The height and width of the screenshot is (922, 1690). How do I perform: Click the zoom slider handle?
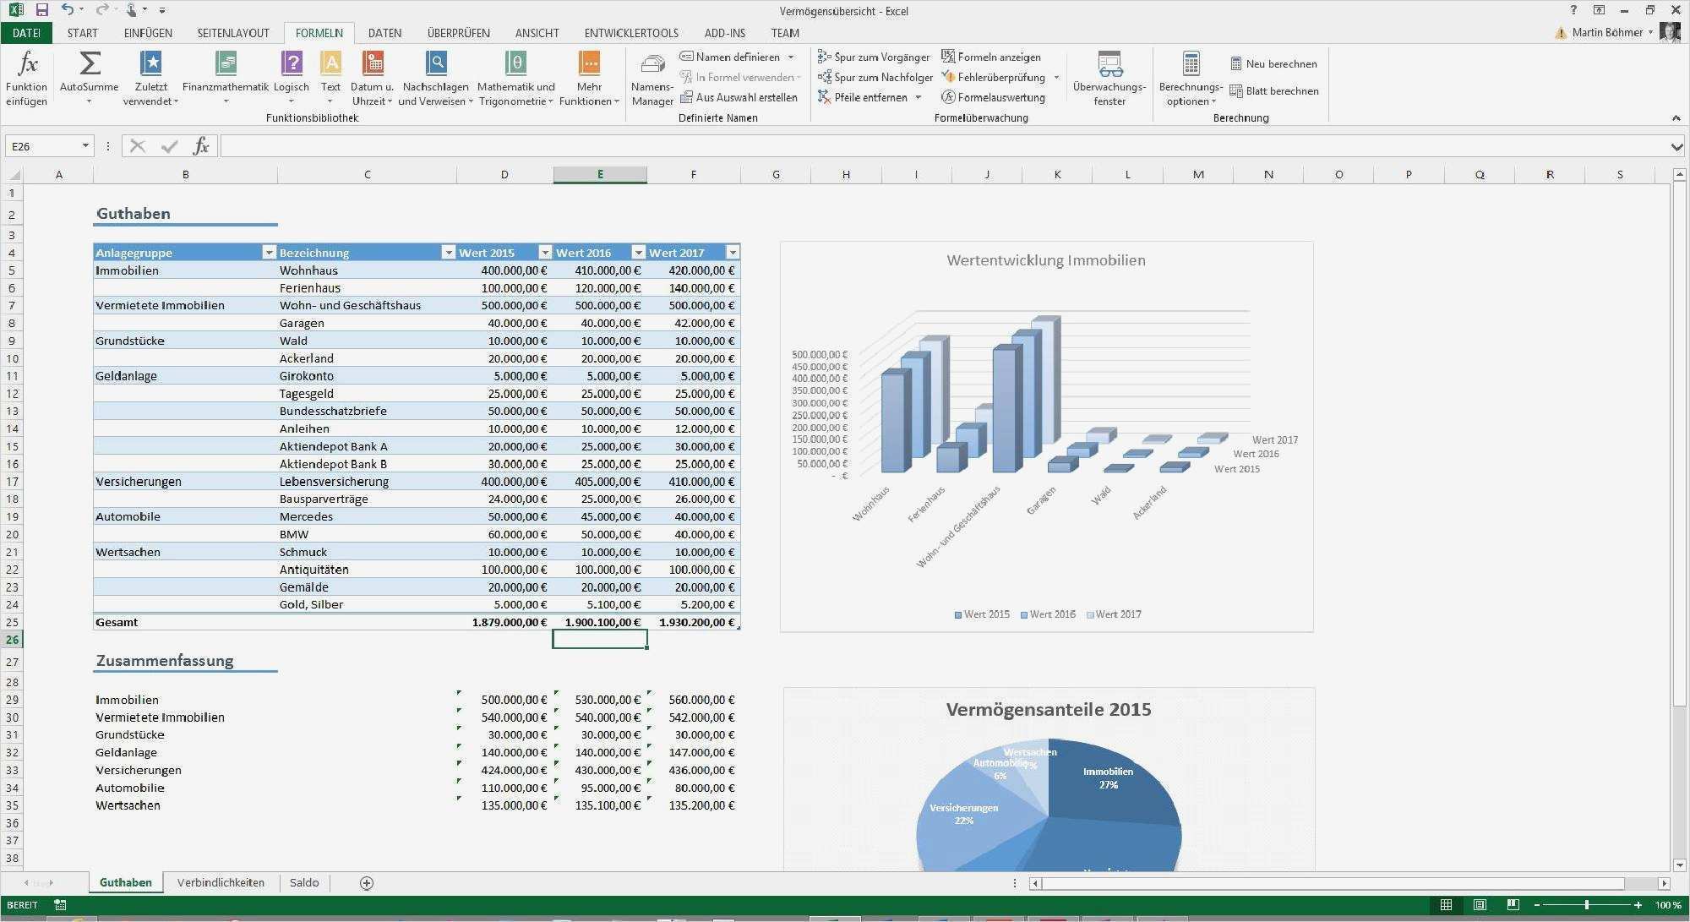point(1586,905)
